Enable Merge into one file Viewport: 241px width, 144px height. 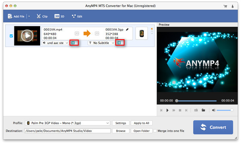point(155,131)
